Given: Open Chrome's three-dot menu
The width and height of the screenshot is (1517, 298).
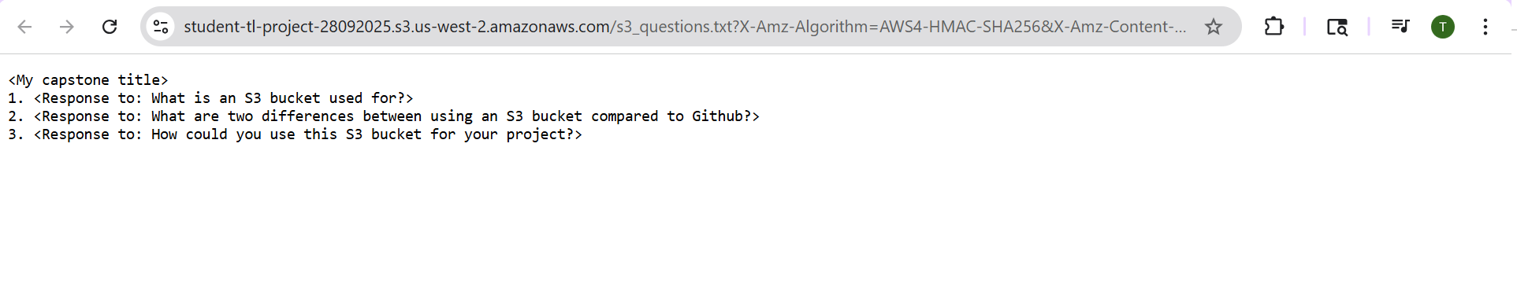Looking at the screenshot, I should 1485,27.
